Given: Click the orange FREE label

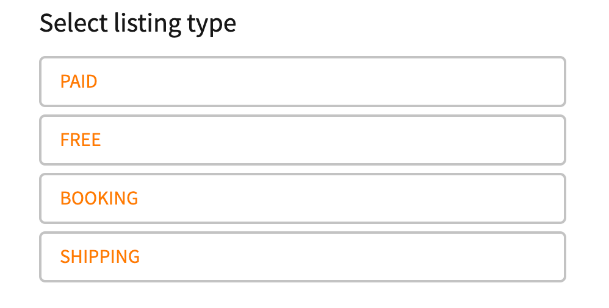Looking at the screenshot, I should 81,140.
